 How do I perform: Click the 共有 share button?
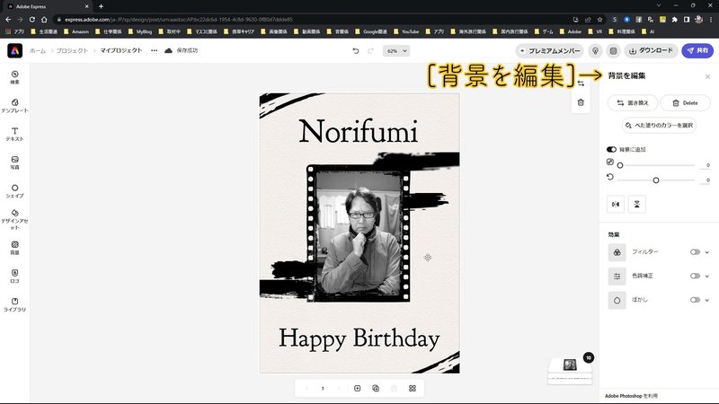(x=697, y=51)
